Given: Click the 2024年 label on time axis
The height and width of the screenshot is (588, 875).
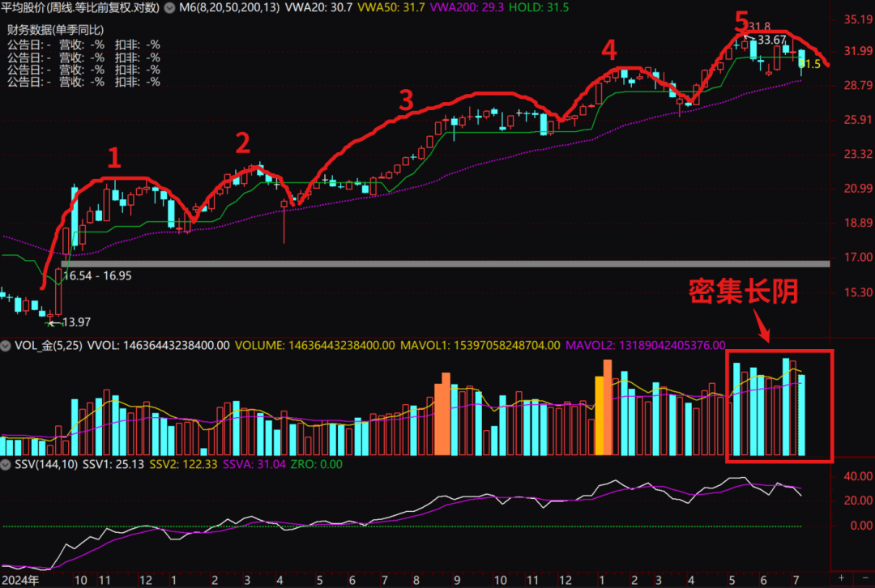Looking at the screenshot, I should click(x=20, y=581).
